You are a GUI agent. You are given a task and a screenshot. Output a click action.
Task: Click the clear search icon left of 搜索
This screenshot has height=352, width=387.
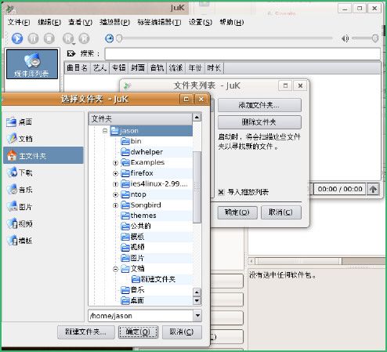tap(71, 53)
